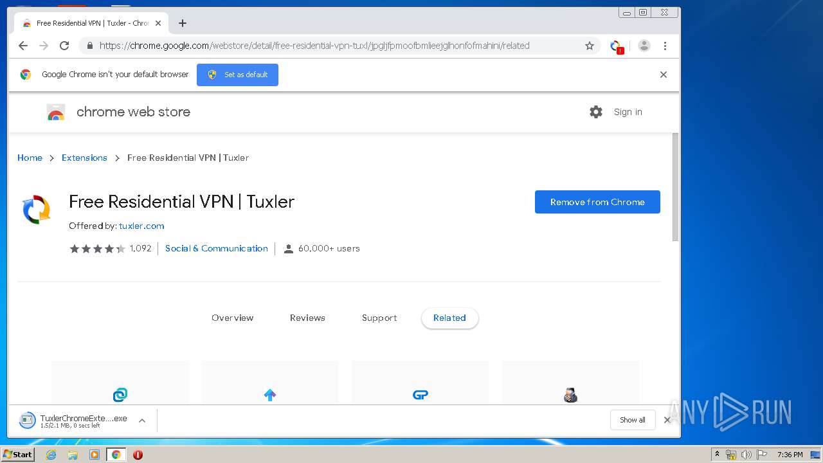Open the Windows Start menu
Screen dimensions: 823x463
click(17, 454)
